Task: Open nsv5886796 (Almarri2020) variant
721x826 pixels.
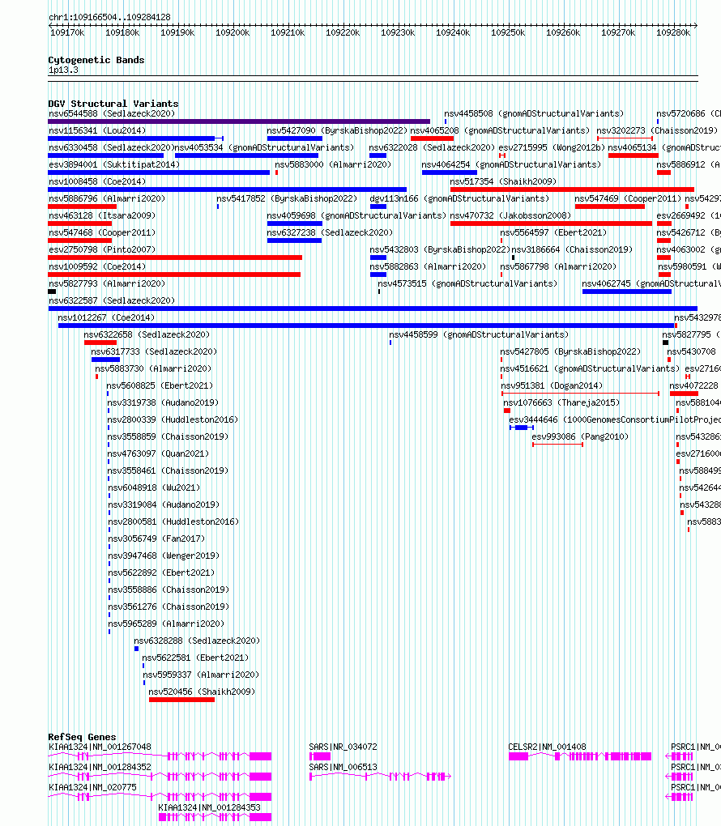Action: coord(107,198)
